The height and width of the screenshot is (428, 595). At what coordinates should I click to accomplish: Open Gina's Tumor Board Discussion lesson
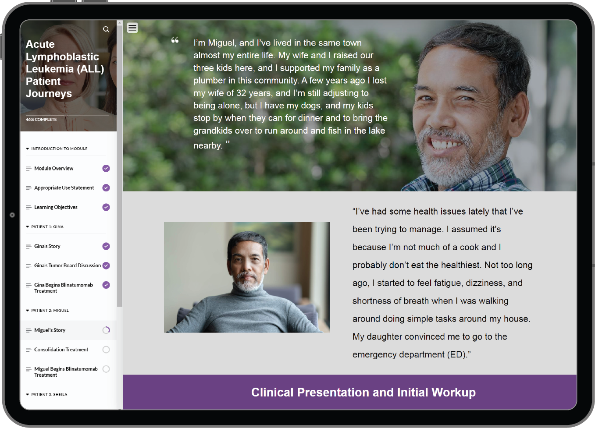(x=68, y=265)
